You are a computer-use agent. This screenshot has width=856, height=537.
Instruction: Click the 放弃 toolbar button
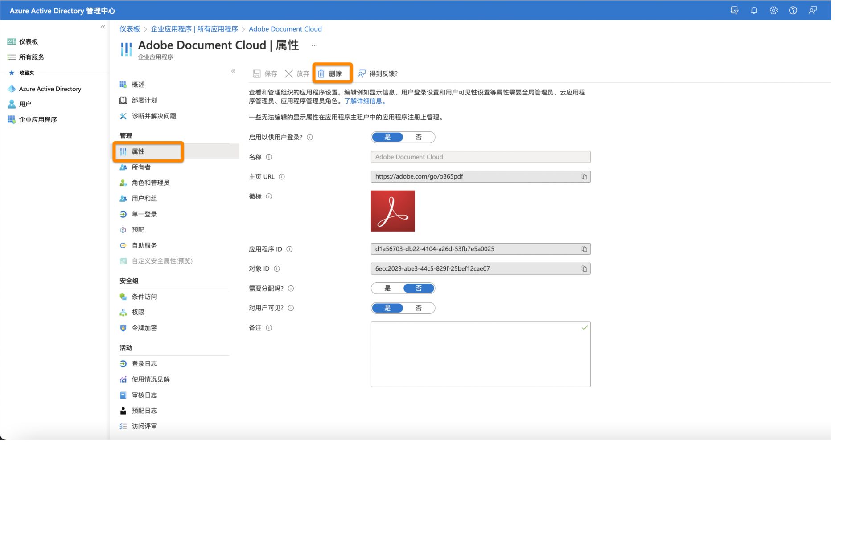[297, 73]
